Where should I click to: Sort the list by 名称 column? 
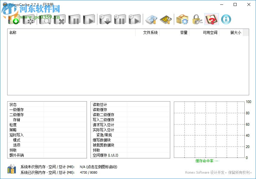[13, 32]
